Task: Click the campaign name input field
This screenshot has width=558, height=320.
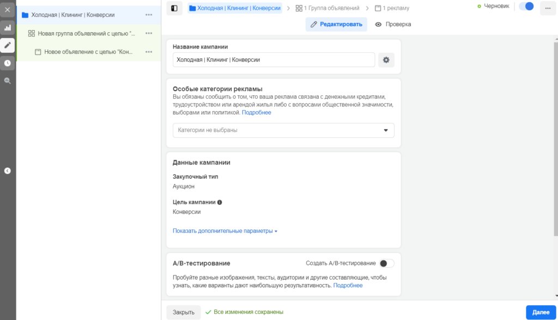Action: 272,60
